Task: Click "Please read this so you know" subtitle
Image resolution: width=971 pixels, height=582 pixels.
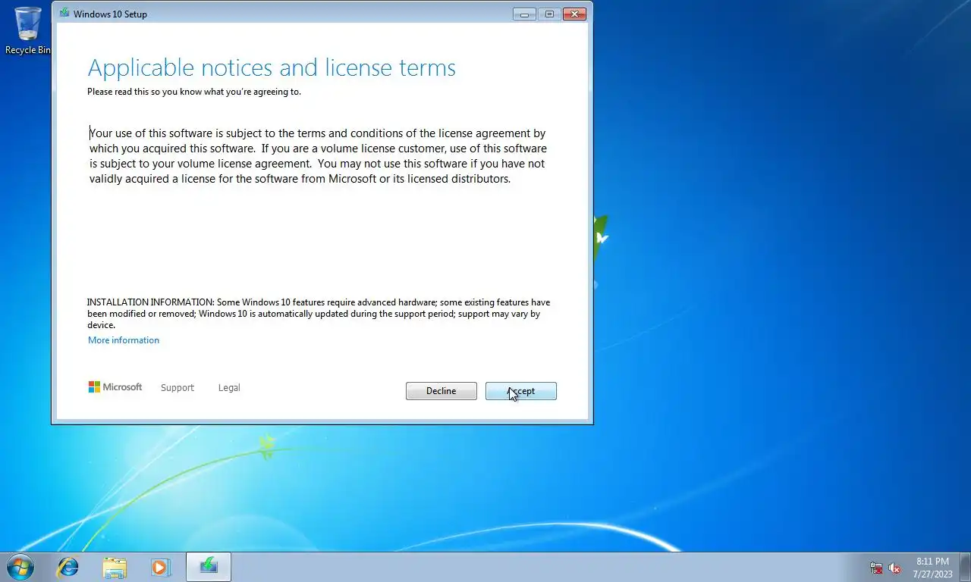Action: point(194,92)
